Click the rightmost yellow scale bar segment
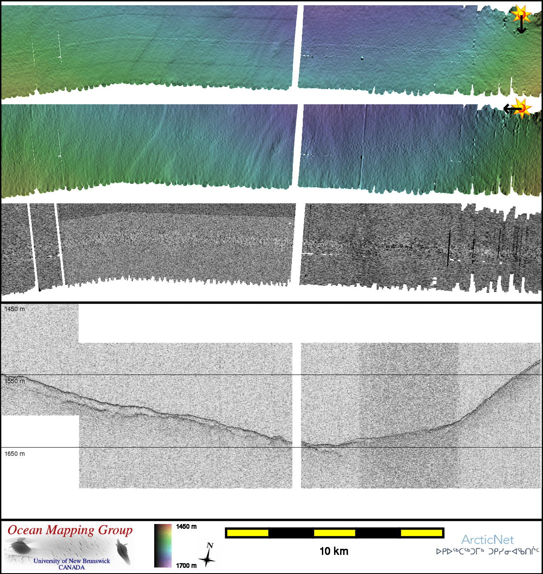This screenshot has width=543, height=574. click(421, 533)
